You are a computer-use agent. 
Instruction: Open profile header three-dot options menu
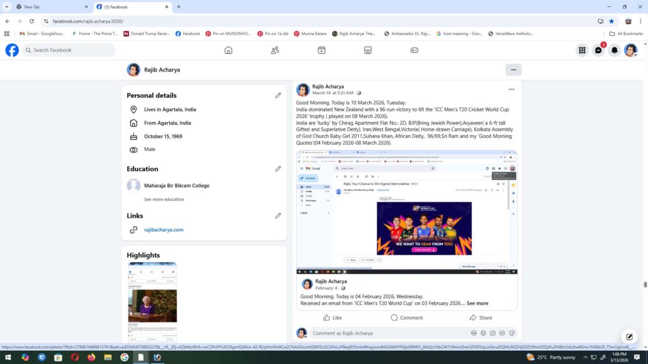coord(513,70)
